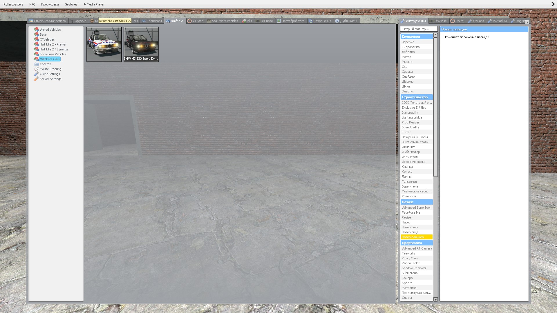Spawn the BMW M3 E30 Sport Evo thumbnail
557x313 pixels.
(x=141, y=44)
